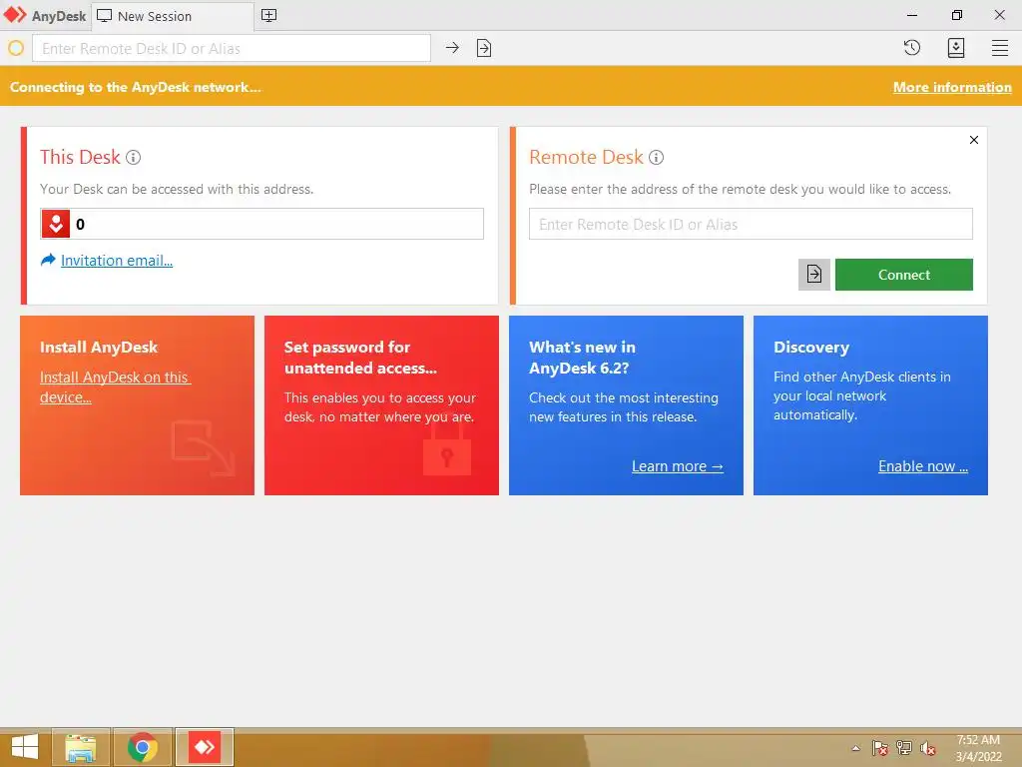1022x767 pixels.
Task: Open Google Chrome from taskbar
Action: click(x=143, y=747)
